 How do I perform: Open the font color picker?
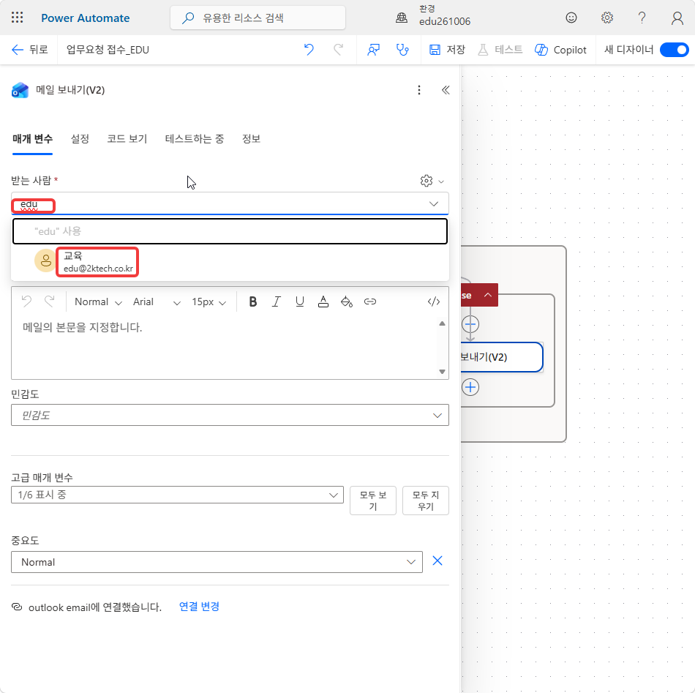[323, 302]
